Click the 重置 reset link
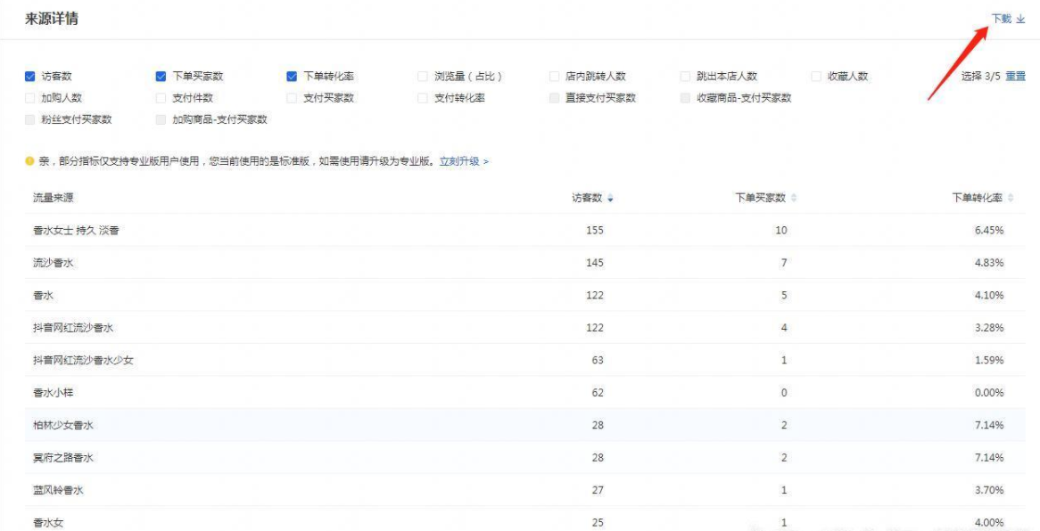Image resolution: width=1040 pixels, height=531 pixels. click(1016, 76)
